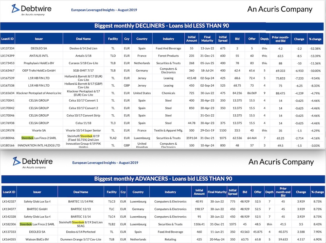The image size is (326, 243).
Task: Select issuer 'Watson BidCo BV'
Action: click(x=37, y=239)
